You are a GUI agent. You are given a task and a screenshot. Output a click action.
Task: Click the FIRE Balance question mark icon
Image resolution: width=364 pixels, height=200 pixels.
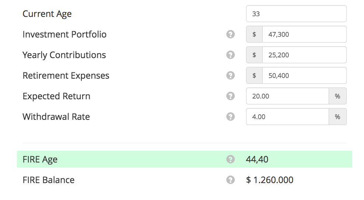(230, 180)
